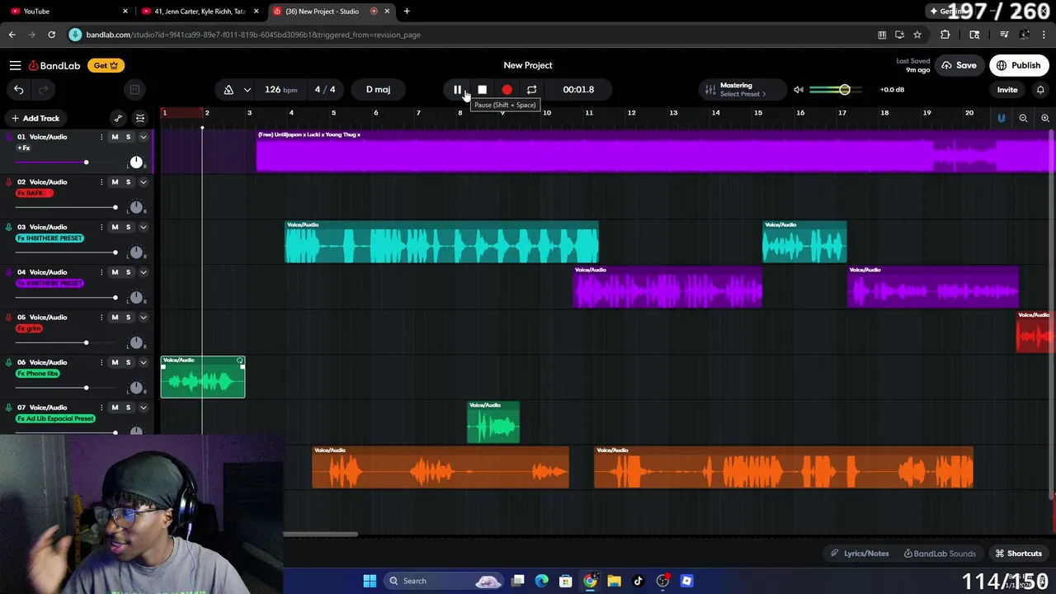Image resolution: width=1056 pixels, height=594 pixels.
Task: Click track 01 volume slider handle
Action: pos(86,163)
